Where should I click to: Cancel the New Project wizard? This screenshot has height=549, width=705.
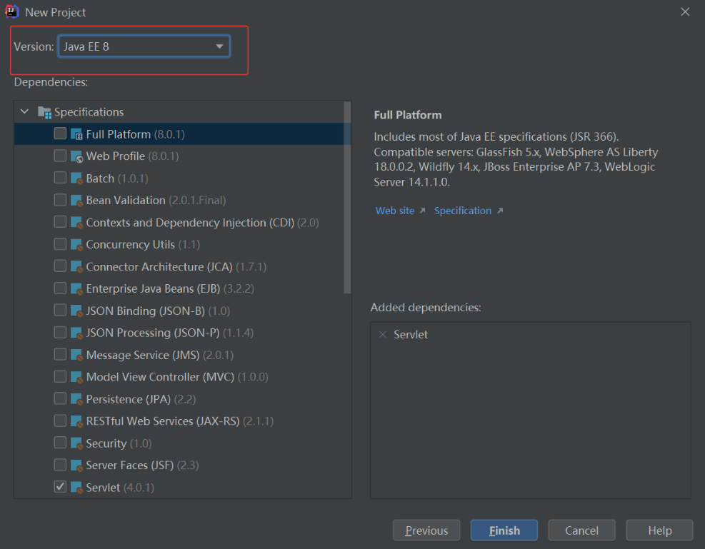[582, 530]
